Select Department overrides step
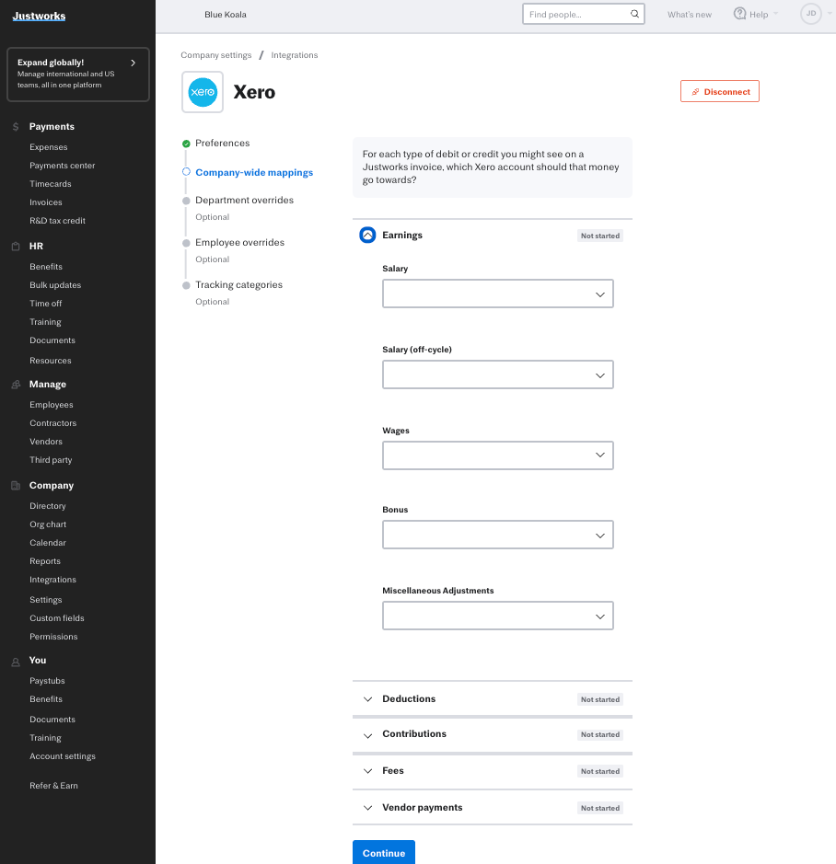The image size is (836, 864). pyautogui.click(x=244, y=201)
